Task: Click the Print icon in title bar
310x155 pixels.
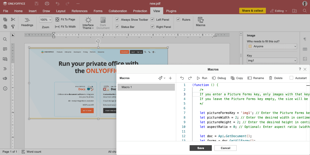Action: coord(47,4)
